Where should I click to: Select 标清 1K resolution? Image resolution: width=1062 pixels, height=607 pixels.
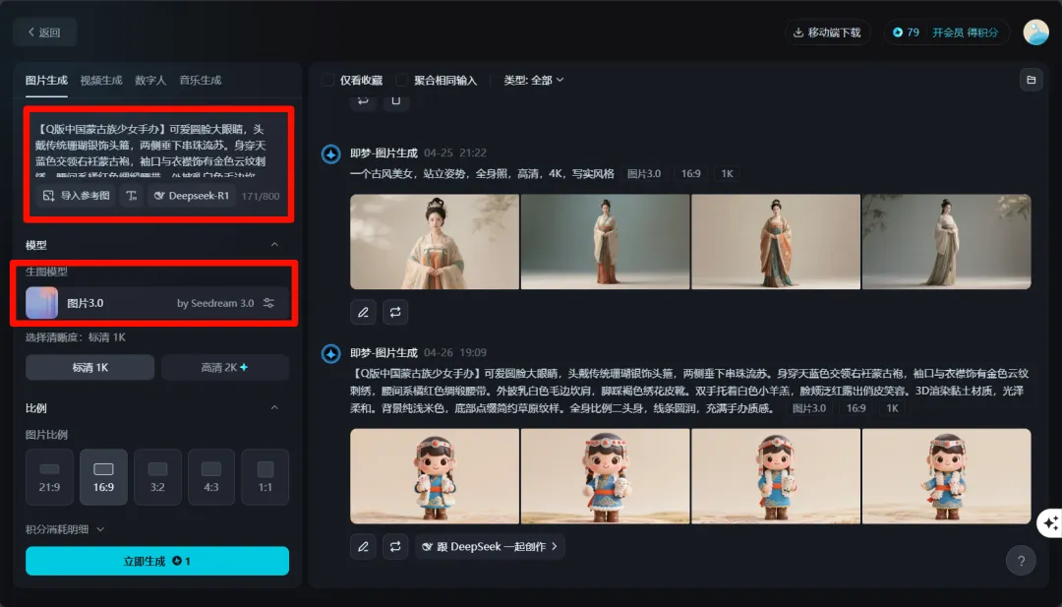[x=90, y=367]
